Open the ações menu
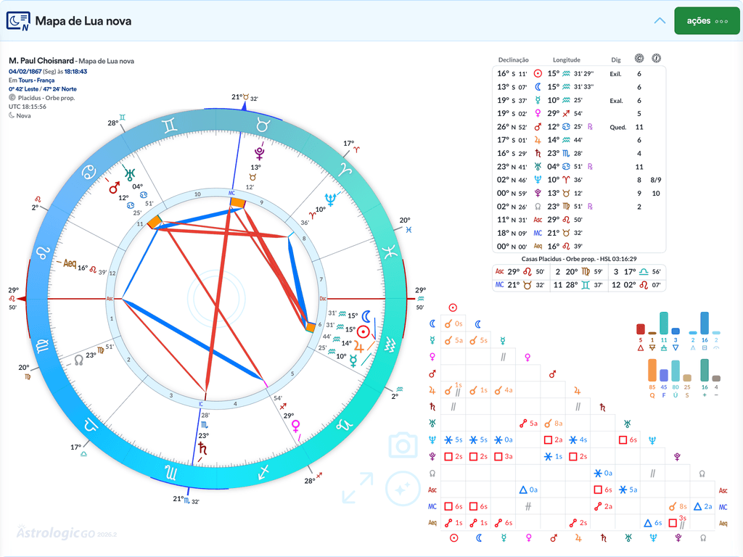This screenshot has width=743, height=557. 707,21
